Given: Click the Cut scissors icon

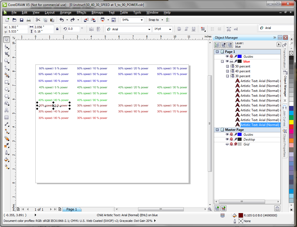Looking at the screenshot, I should pyautogui.click(x=38, y=20).
